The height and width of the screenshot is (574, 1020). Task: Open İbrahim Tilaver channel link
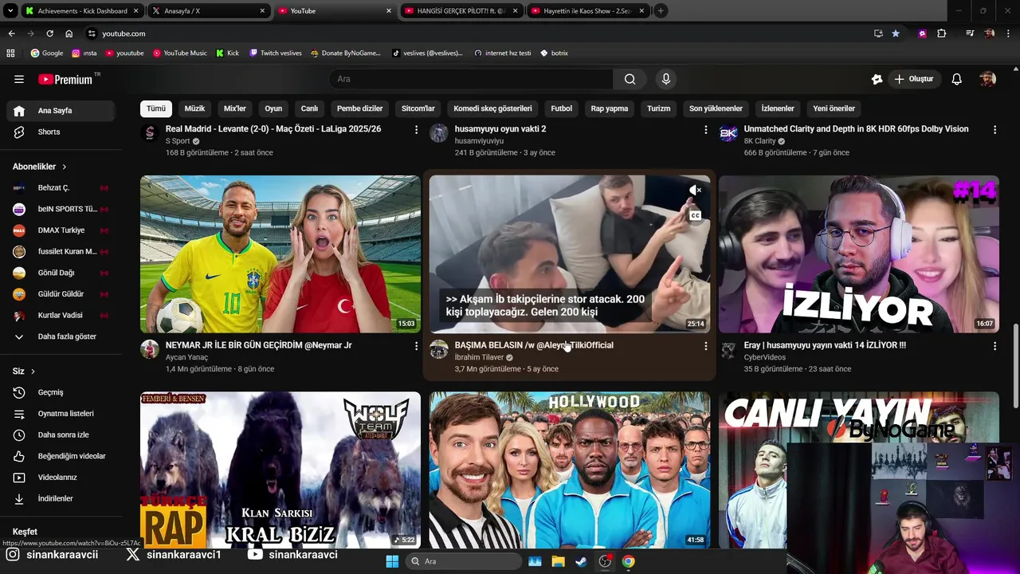(479, 357)
